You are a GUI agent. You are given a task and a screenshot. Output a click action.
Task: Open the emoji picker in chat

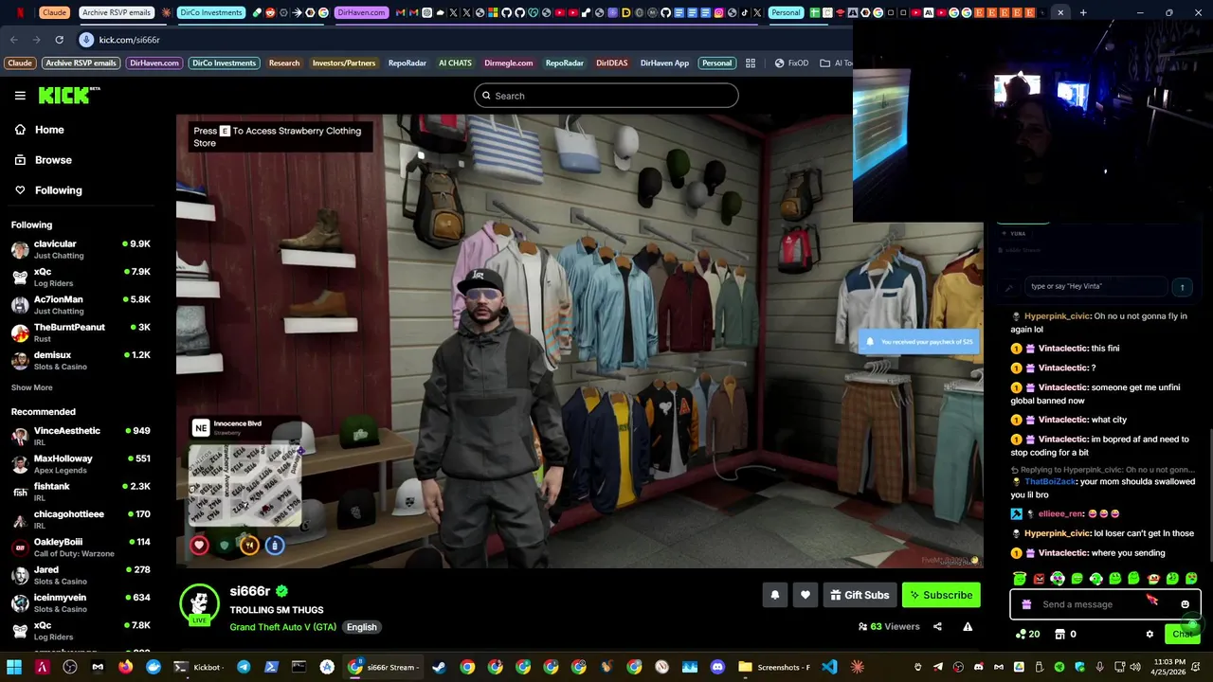click(1185, 604)
